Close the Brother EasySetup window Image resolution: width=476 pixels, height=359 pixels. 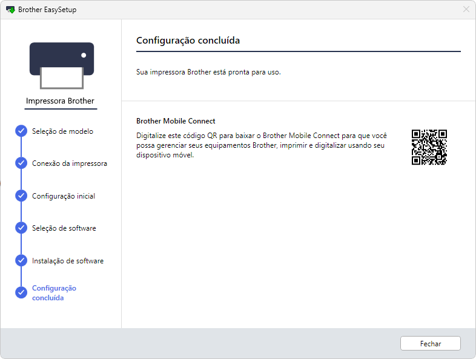click(466, 10)
